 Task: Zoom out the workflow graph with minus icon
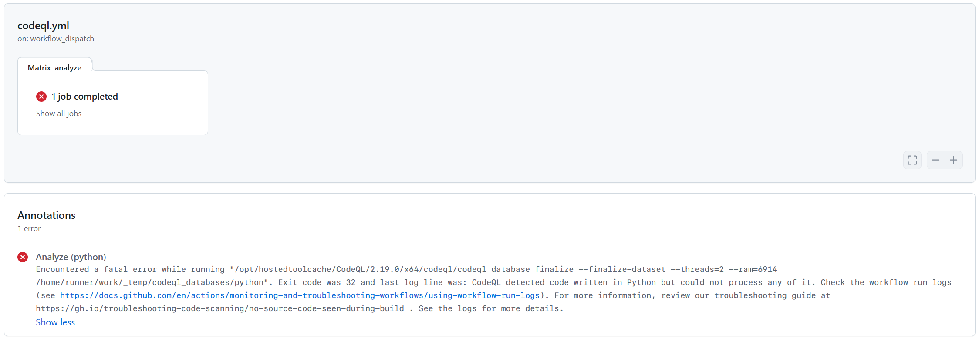935,160
